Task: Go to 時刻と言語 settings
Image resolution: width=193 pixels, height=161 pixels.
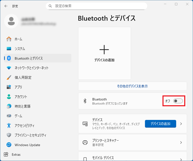Action: (x=38, y=106)
